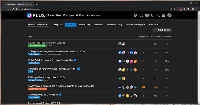Open topic Telegram vai lançar chamada de vídeo

(57, 51)
